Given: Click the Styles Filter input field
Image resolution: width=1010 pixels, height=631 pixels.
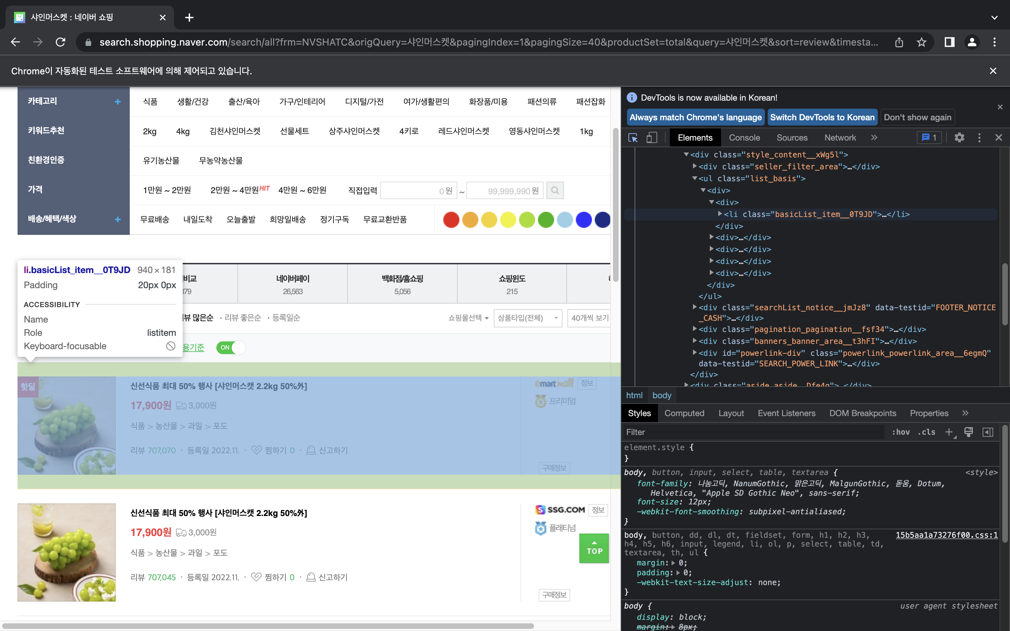Looking at the screenshot, I should tap(751, 432).
